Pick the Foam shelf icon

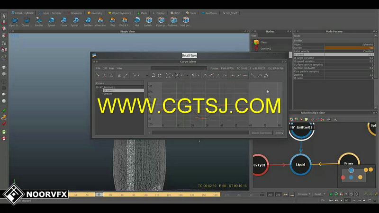(63, 20)
